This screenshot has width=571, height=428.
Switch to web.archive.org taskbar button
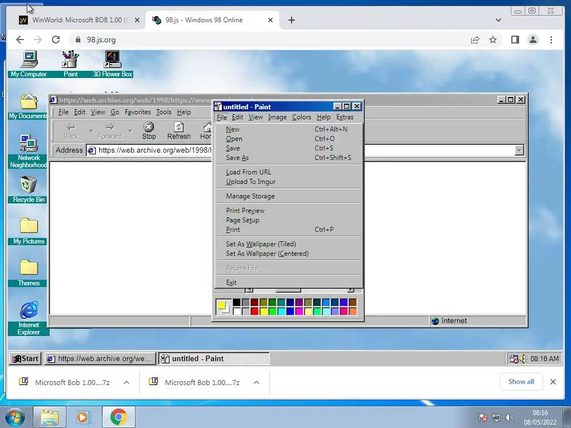[100, 359]
